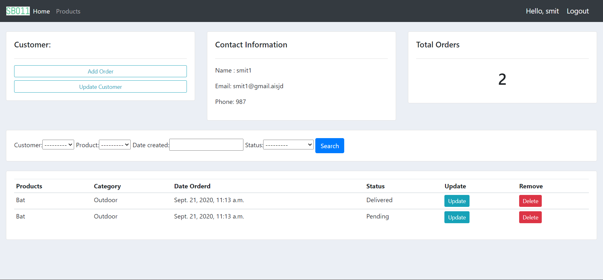Click the Name : smit1 text
The image size is (603, 280).
pos(233,70)
